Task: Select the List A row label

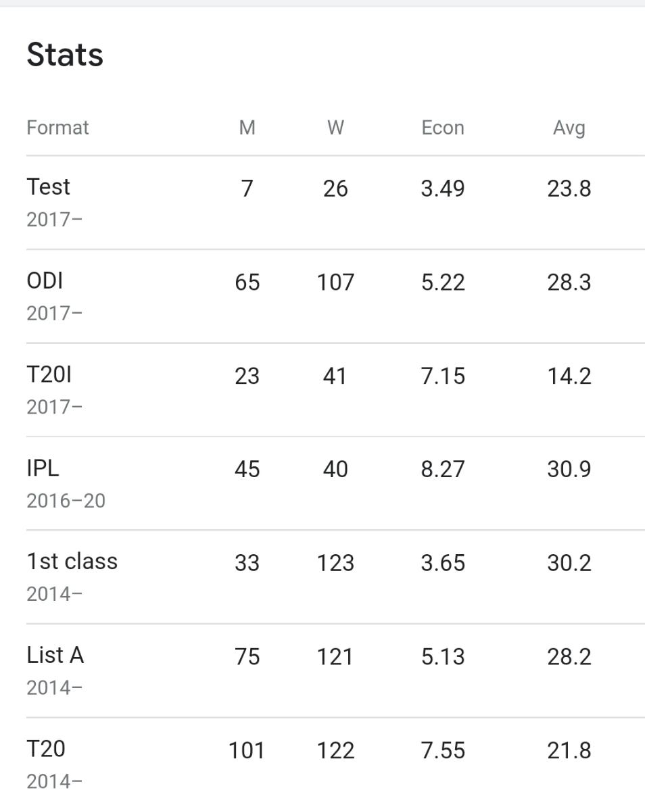Action: click(55, 655)
